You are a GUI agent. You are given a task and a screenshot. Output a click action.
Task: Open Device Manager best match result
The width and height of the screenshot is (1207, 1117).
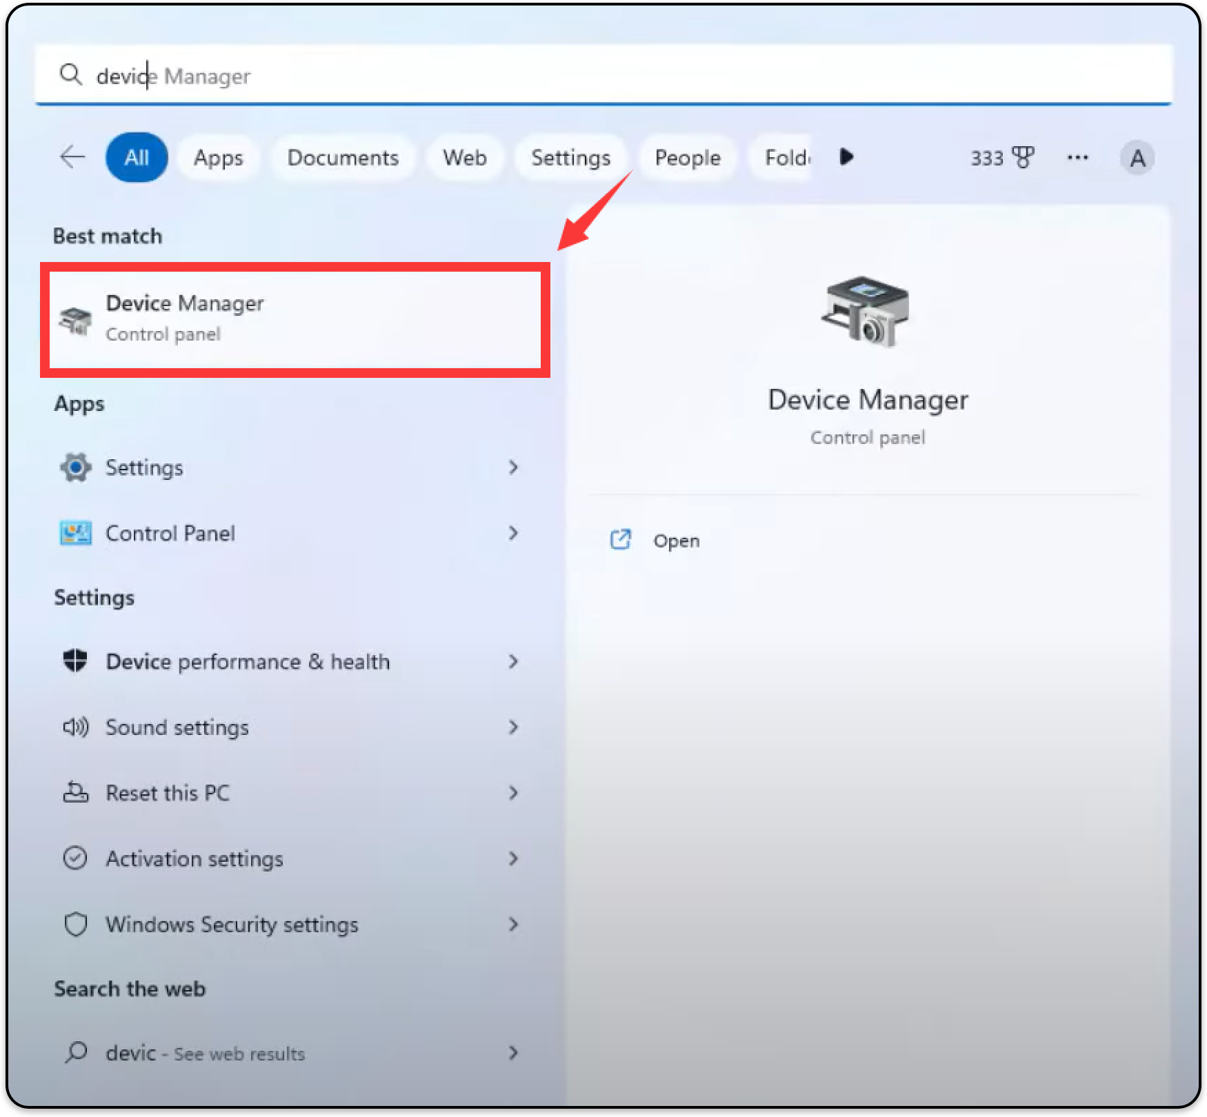(295, 319)
